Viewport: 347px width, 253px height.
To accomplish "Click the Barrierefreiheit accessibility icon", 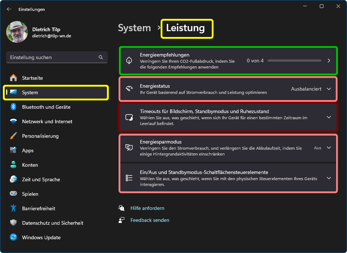I will point(13,208).
